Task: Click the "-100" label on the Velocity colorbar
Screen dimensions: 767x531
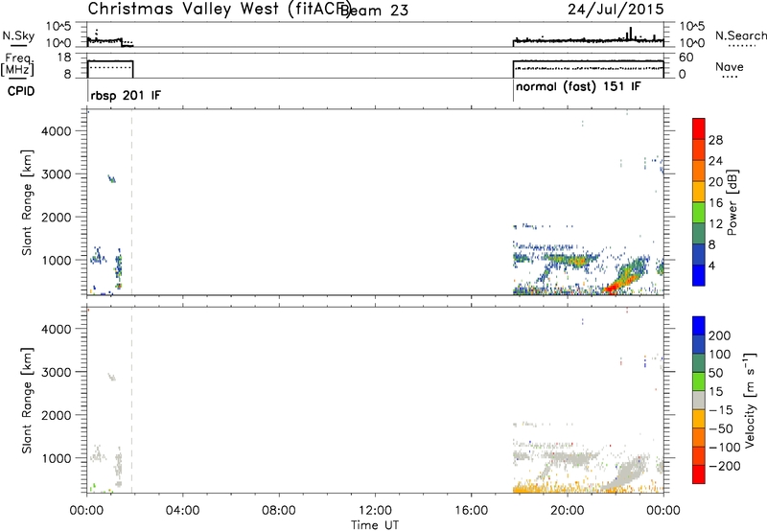Action: pos(725,448)
